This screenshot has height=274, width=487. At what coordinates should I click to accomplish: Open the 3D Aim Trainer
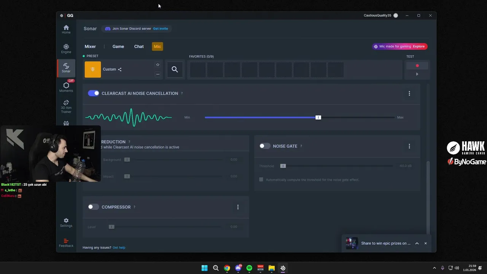66,107
